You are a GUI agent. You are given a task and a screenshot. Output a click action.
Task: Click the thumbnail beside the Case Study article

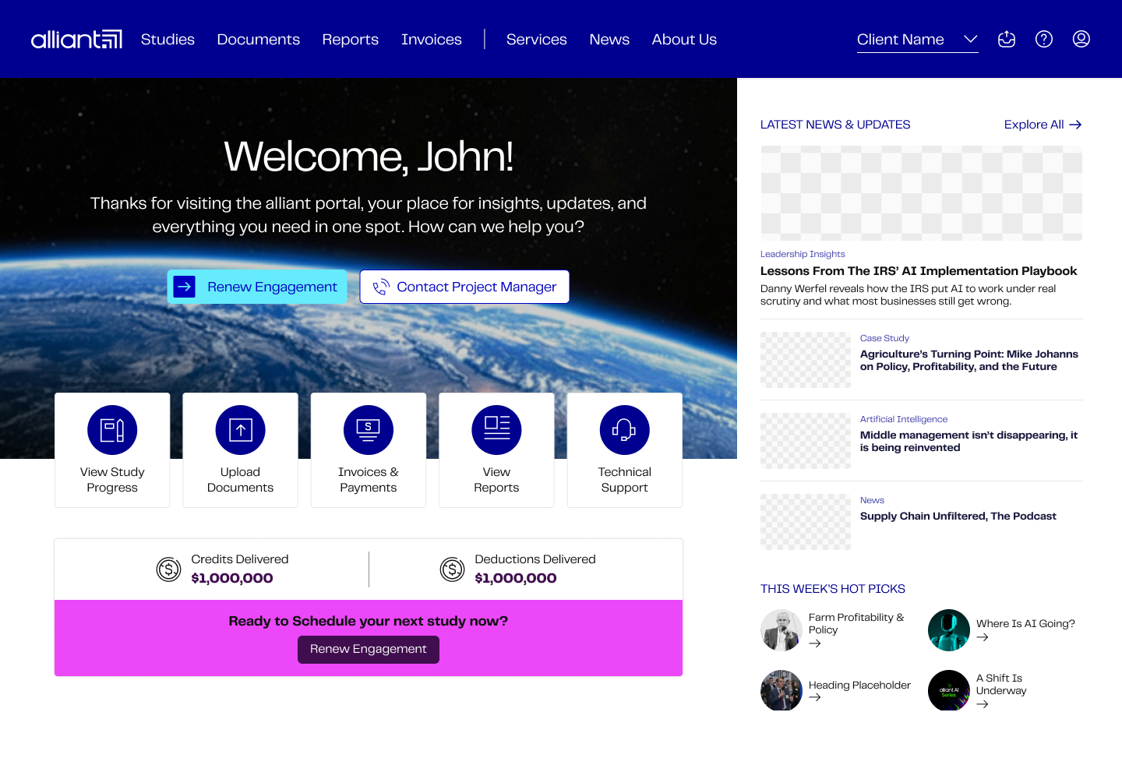pos(806,360)
